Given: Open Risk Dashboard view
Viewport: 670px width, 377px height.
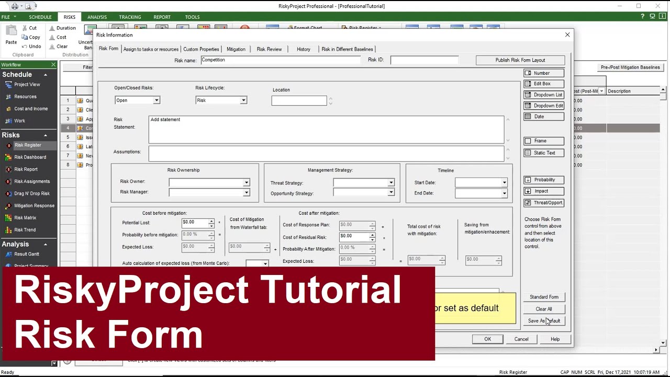Looking at the screenshot, I should click(30, 157).
